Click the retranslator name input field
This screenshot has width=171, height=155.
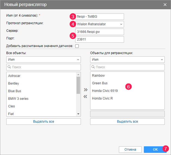(x=99, y=17)
